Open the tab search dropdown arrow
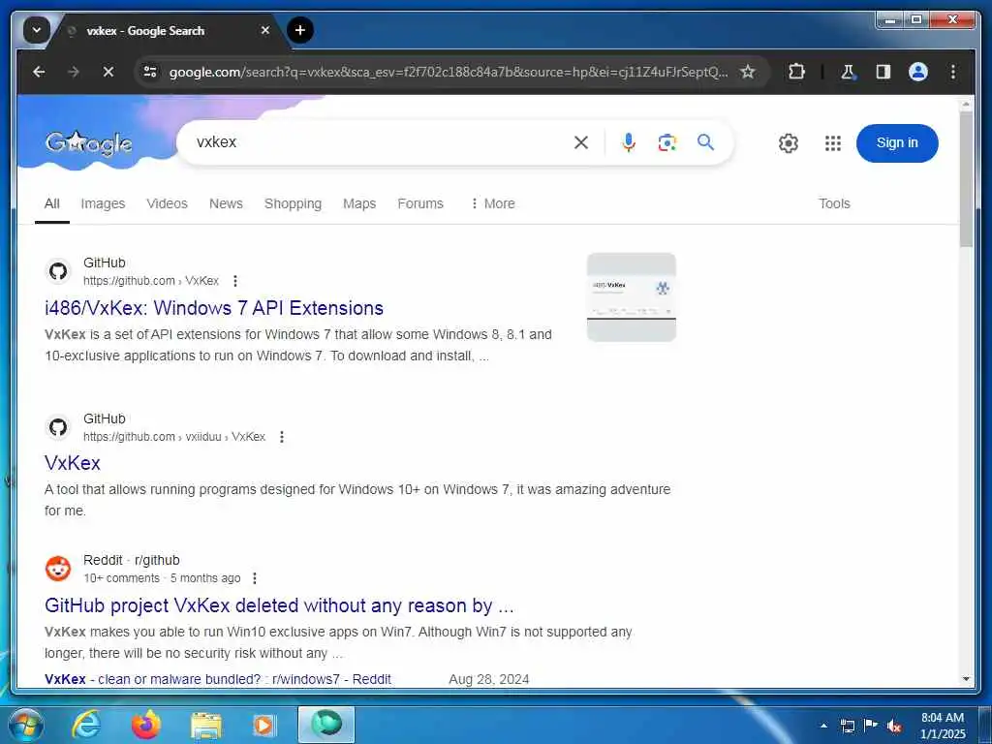The width and height of the screenshot is (992, 744). point(37,30)
